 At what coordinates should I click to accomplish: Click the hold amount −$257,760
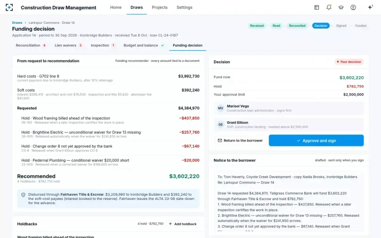click(x=189, y=132)
